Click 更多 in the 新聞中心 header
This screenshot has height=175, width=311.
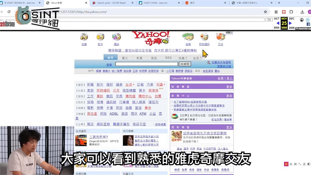[229, 96]
